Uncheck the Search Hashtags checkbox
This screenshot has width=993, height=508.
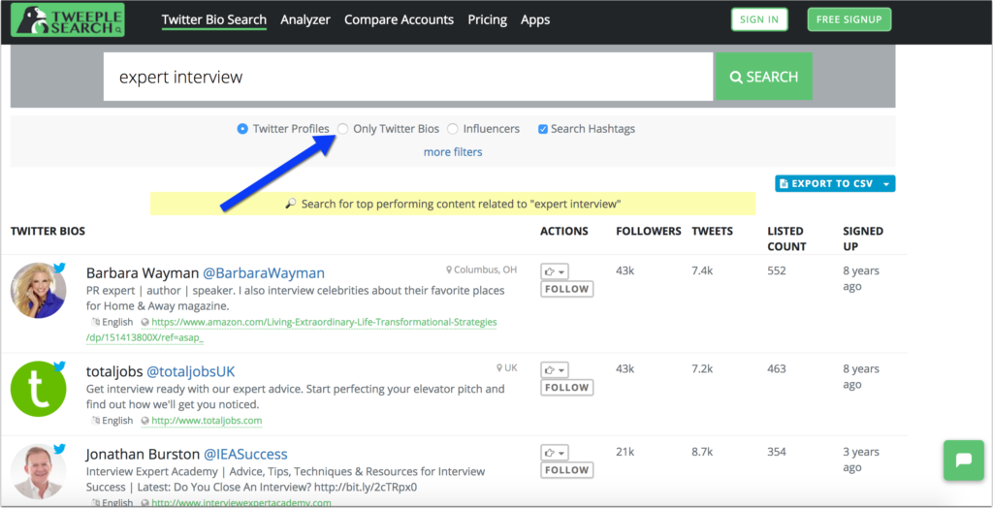[x=543, y=129]
